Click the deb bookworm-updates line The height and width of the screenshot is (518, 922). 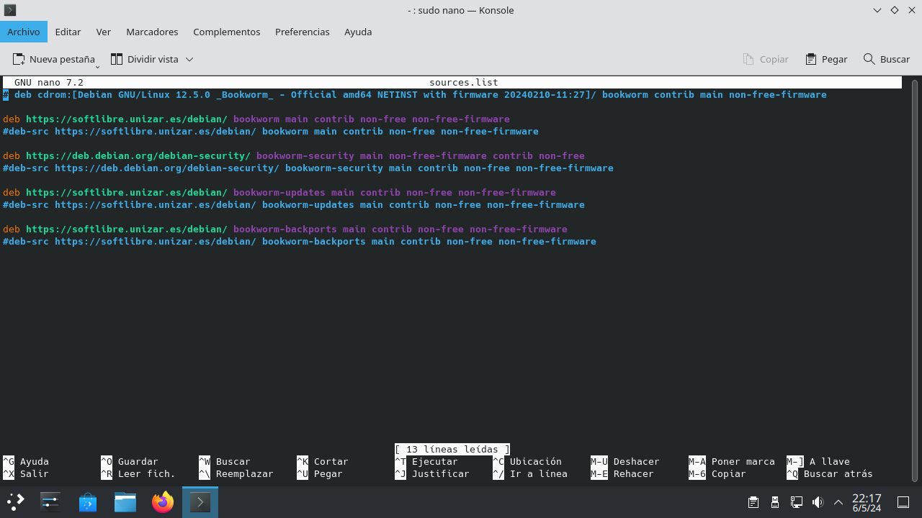(279, 193)
